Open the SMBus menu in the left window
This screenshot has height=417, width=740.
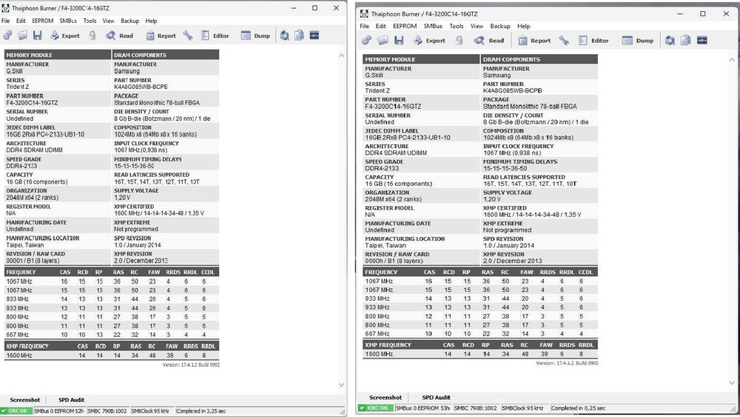[68, 21]
